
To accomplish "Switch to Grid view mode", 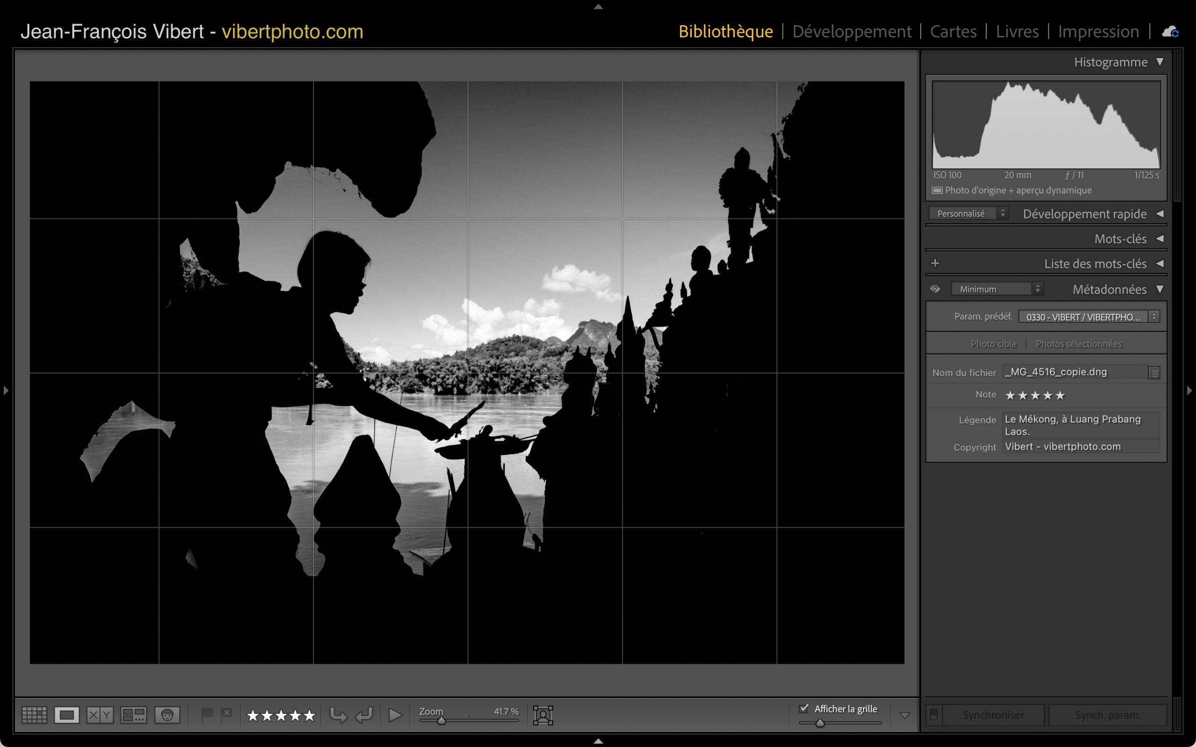I will [x=34, y=715].
